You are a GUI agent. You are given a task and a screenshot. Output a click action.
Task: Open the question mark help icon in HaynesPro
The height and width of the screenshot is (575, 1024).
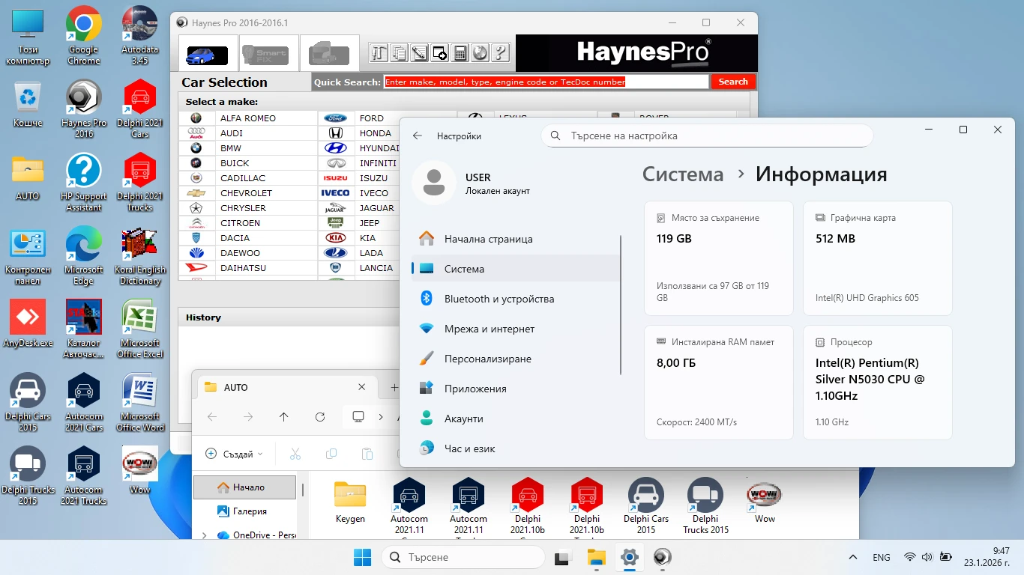pyautogui.click(x=500, y=53)
